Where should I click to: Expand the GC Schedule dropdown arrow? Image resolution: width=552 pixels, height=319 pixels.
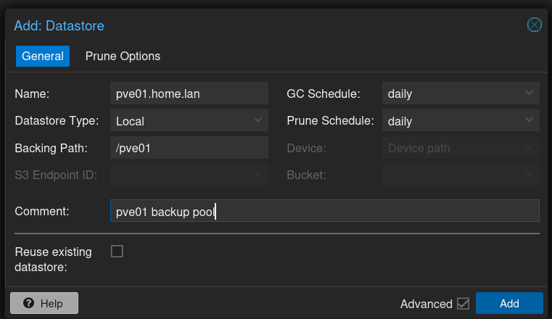coord(530,93)
